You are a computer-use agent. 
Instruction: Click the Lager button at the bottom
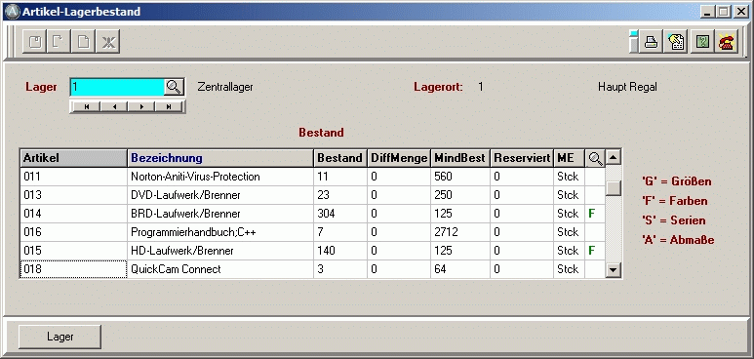pos(60,337)
